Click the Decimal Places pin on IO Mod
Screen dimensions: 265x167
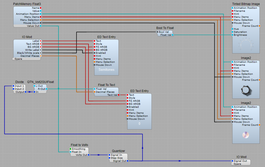[41, 56]
